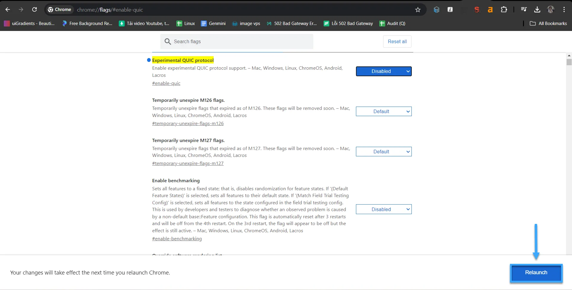Image resolution: width=572 pixels, height=290 pixels.
Task: Bookmark this page via the star icon
Action: (418, 10)
